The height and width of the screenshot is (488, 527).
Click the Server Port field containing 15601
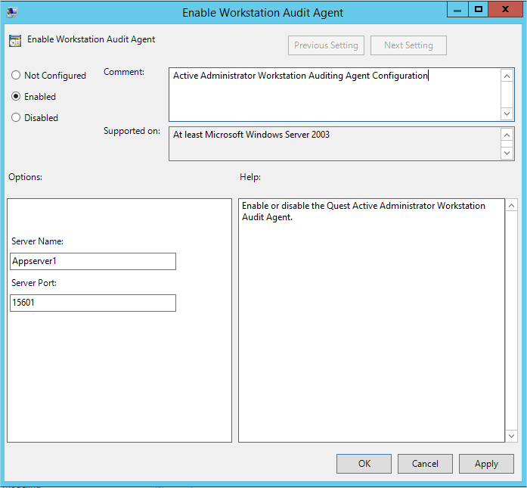click(93, 303)
